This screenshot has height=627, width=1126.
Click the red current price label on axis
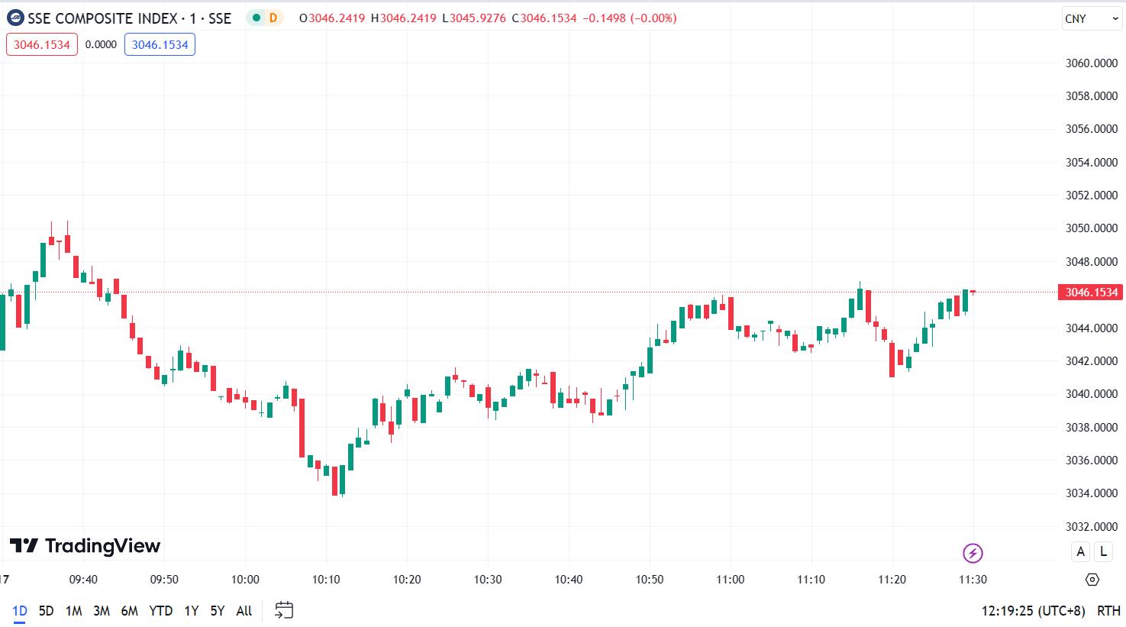click(1090, 292)
